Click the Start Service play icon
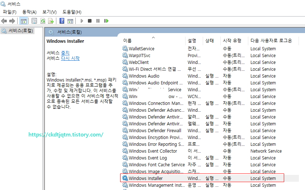 [82, 21]
